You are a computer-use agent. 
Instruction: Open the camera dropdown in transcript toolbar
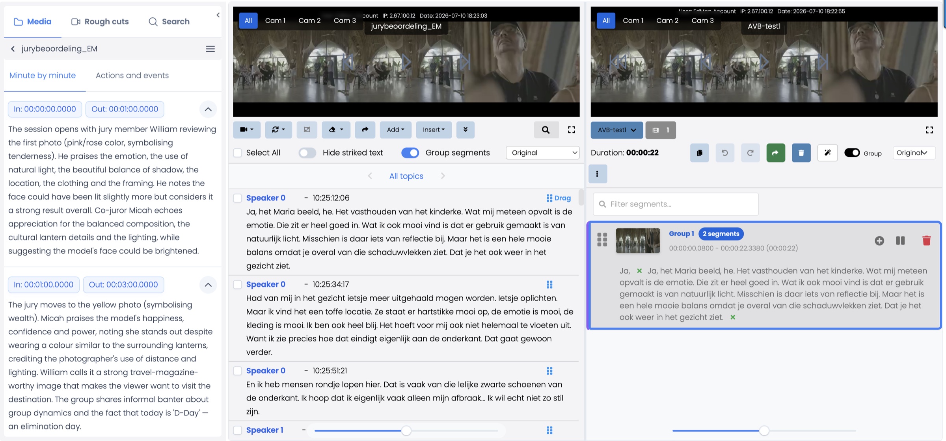247,130
